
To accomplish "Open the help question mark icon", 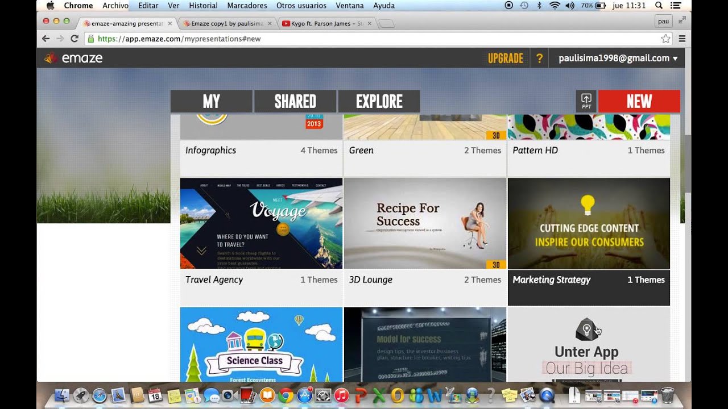I will click(539, 58).
